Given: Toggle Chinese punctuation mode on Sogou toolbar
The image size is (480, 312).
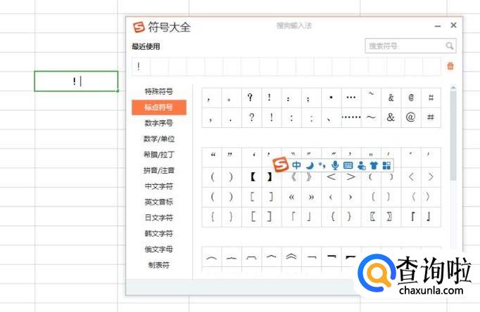Looking at the screenshot, I should tap(322, 166).
